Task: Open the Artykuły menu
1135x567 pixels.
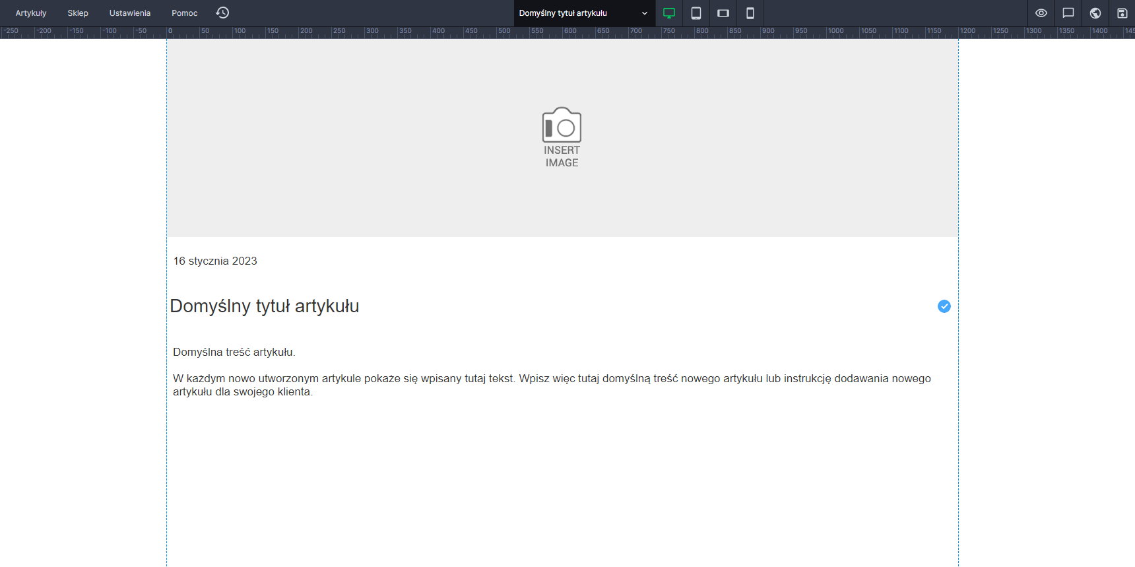Action: [31, 13]
